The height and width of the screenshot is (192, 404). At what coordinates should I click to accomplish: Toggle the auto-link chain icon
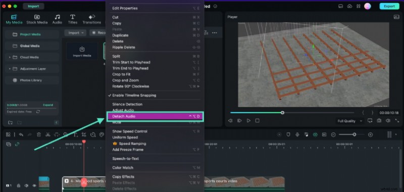pyautogui.click(x=17, y=145)
